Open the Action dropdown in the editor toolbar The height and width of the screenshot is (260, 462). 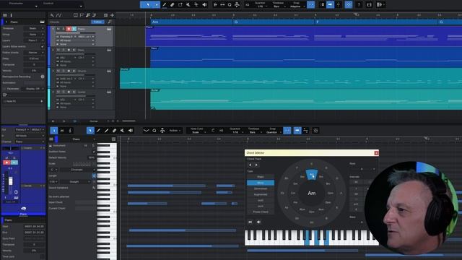pyautogui.click(x=175, y=131)
